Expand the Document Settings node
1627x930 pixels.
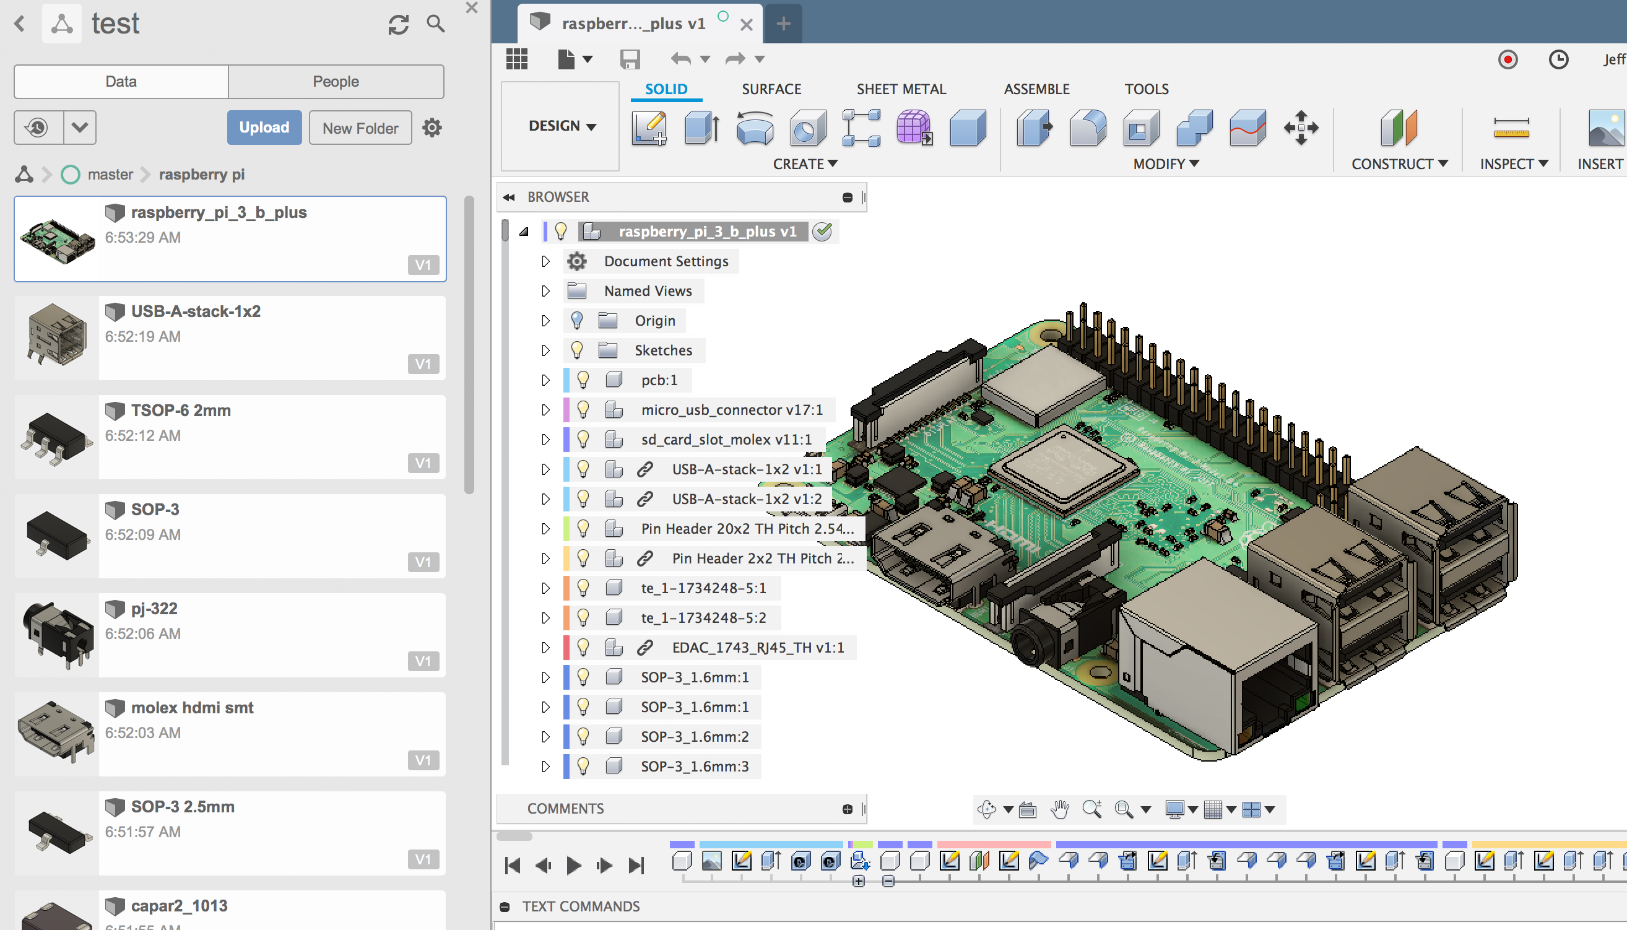545,261
